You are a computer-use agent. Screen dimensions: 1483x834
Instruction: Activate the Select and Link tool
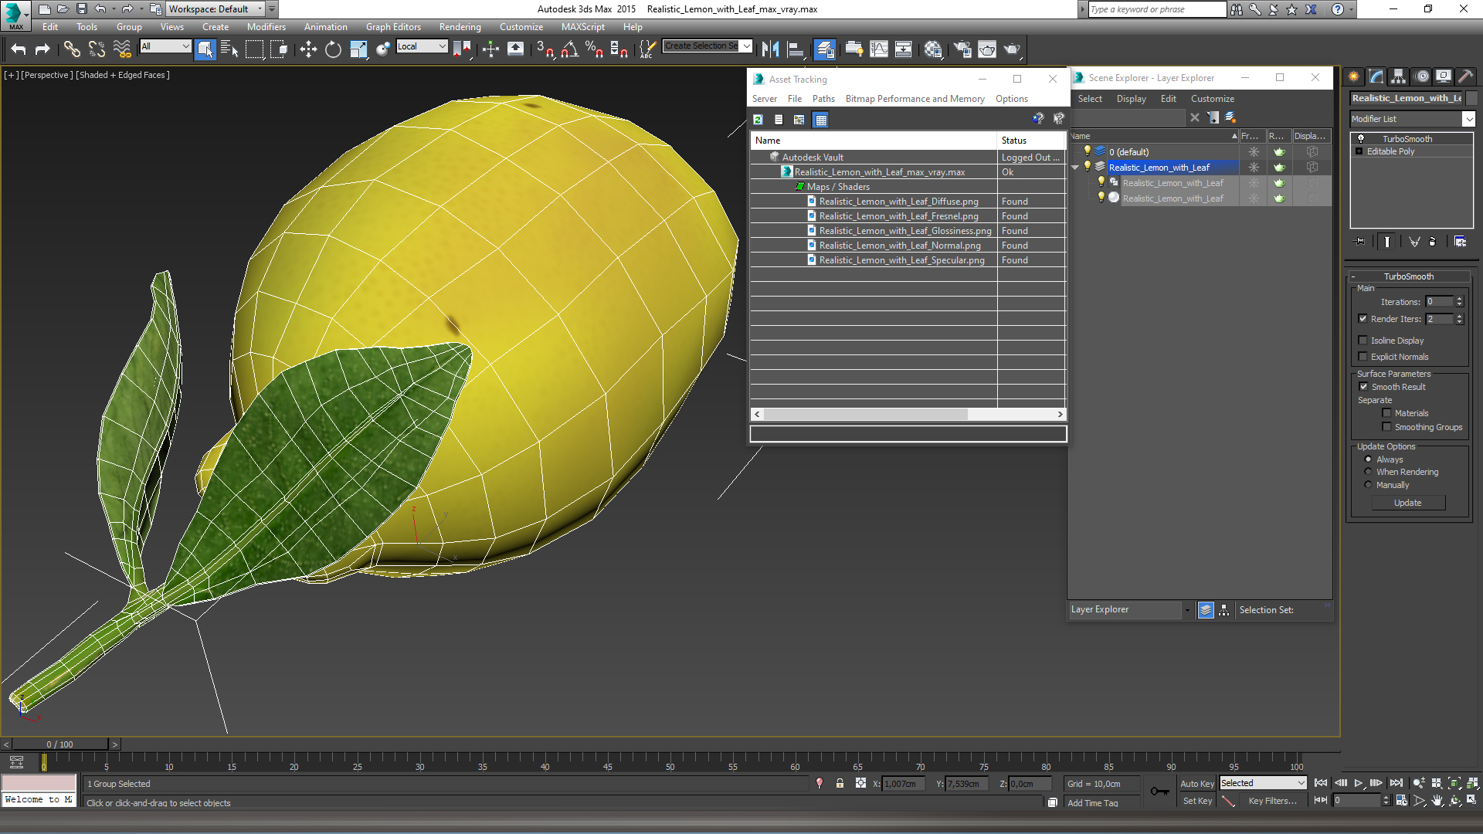pos(72,49)
